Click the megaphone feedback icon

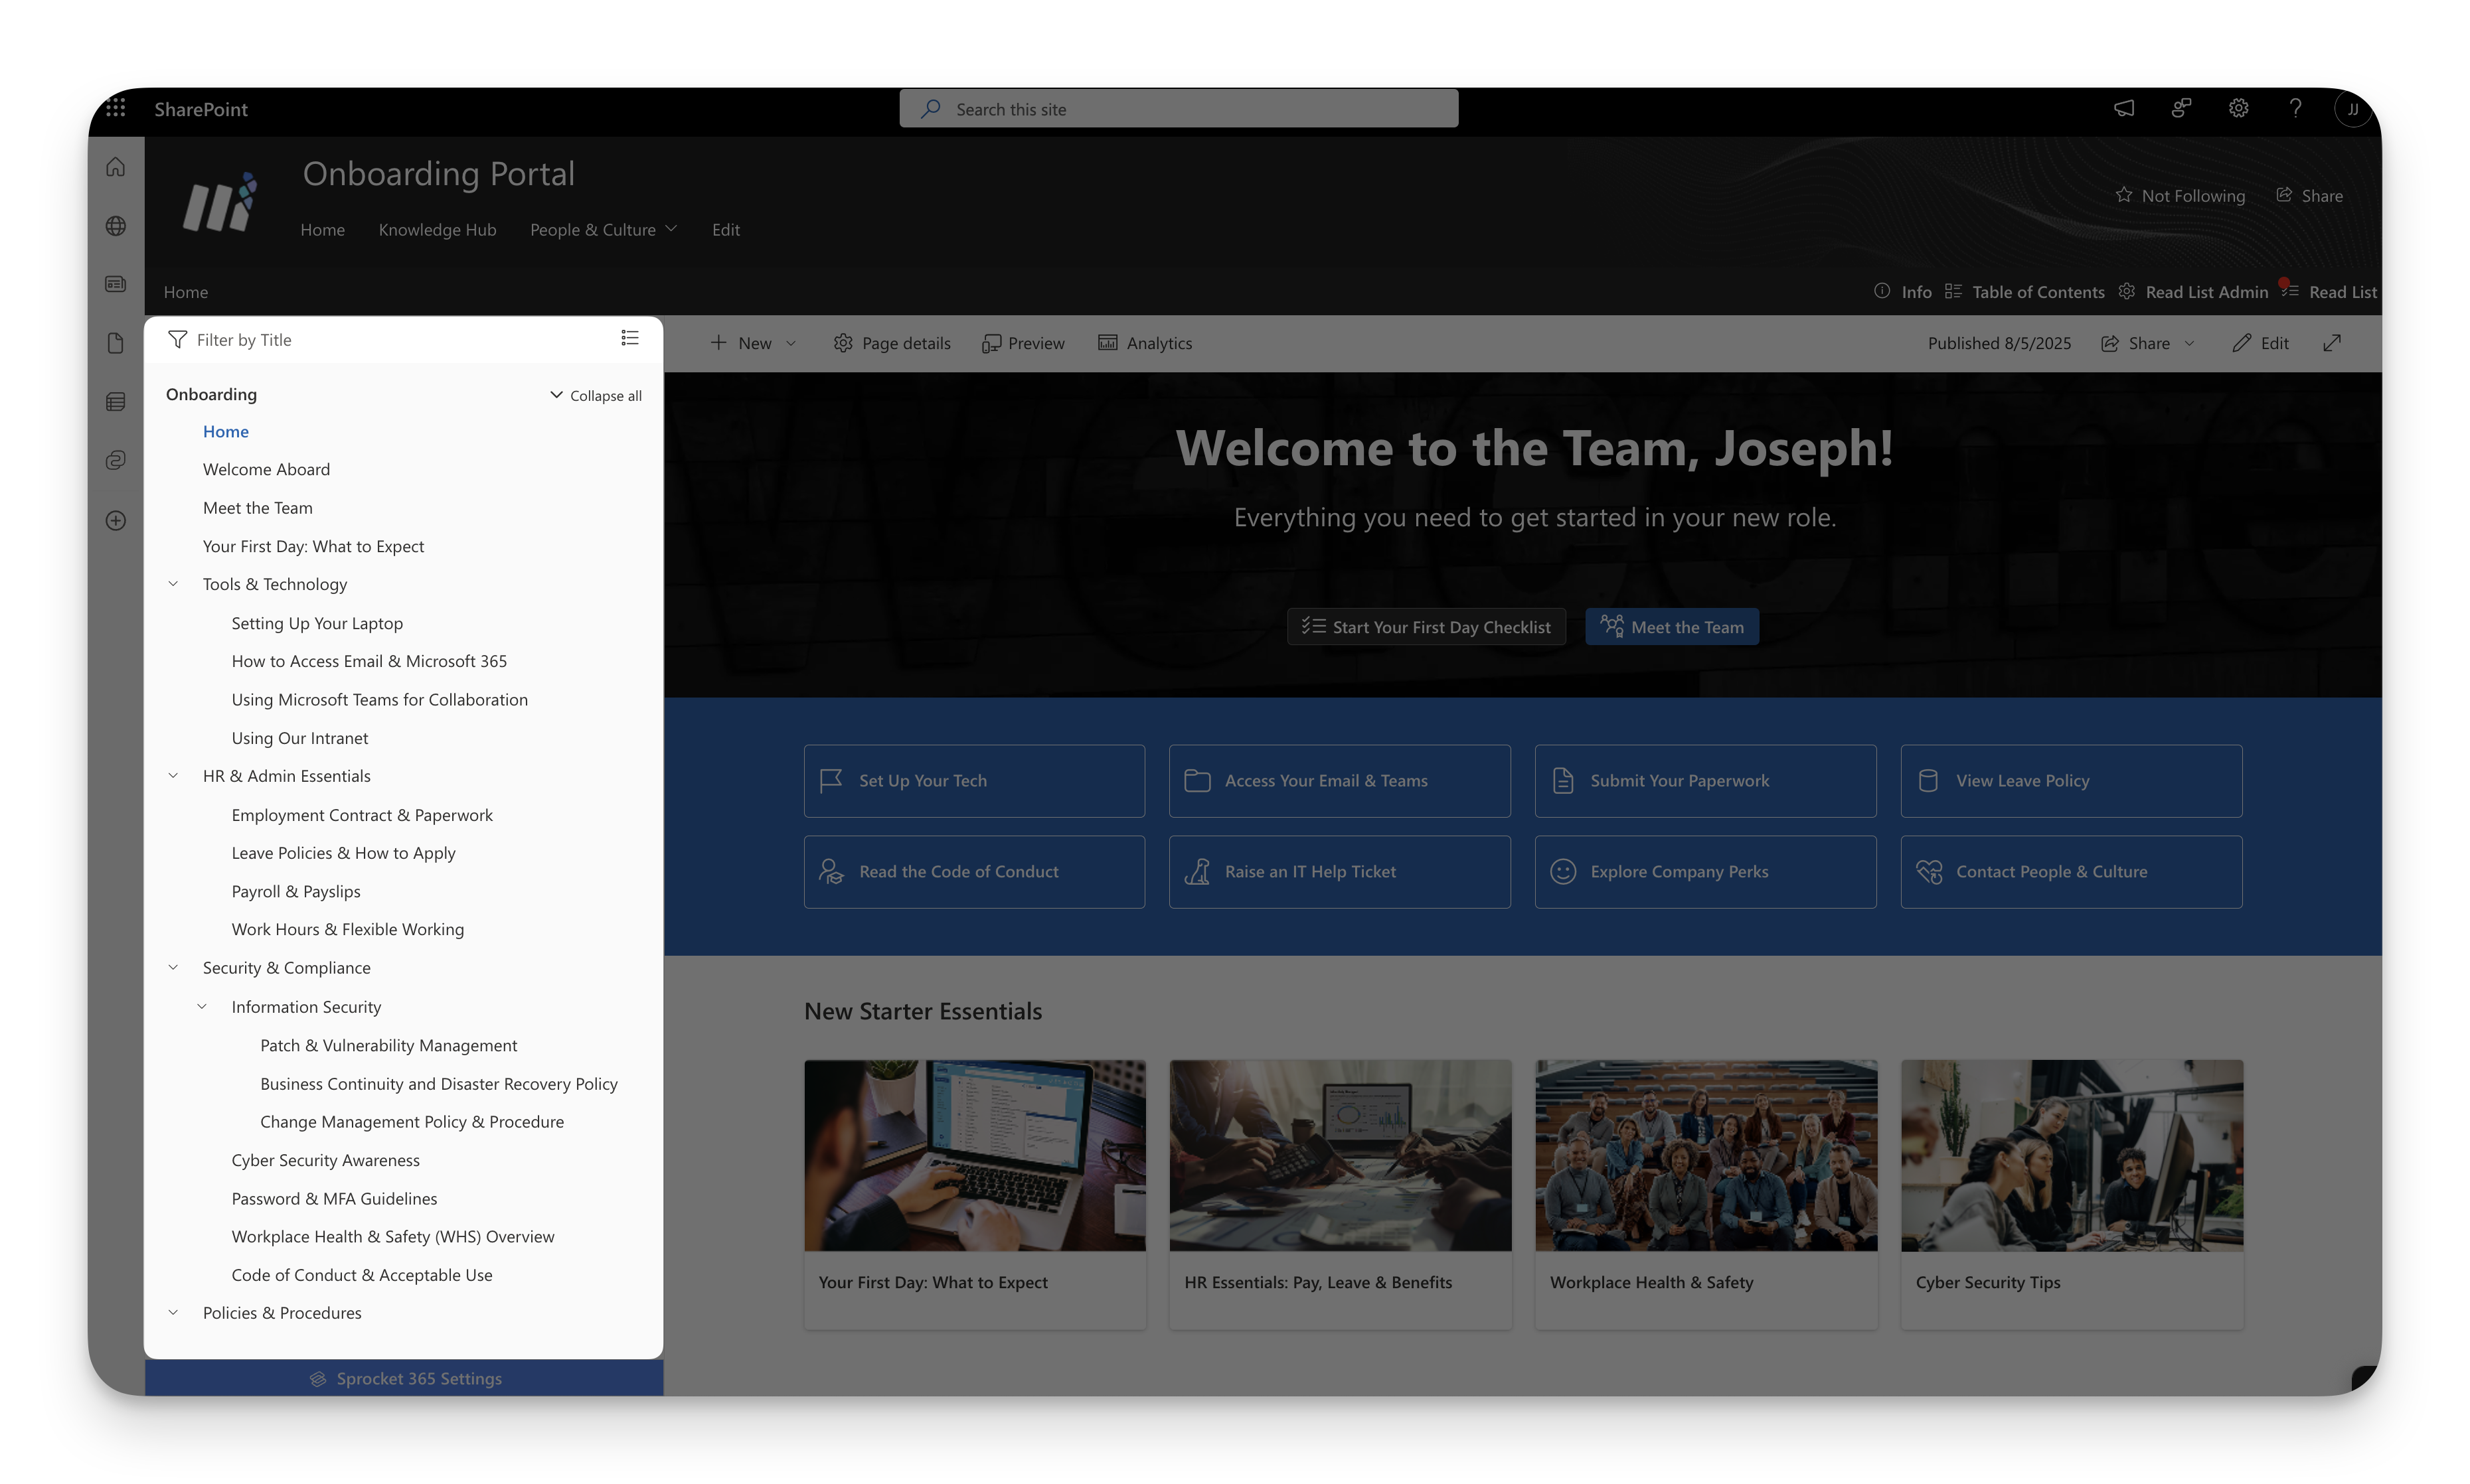pos(2124,108)
